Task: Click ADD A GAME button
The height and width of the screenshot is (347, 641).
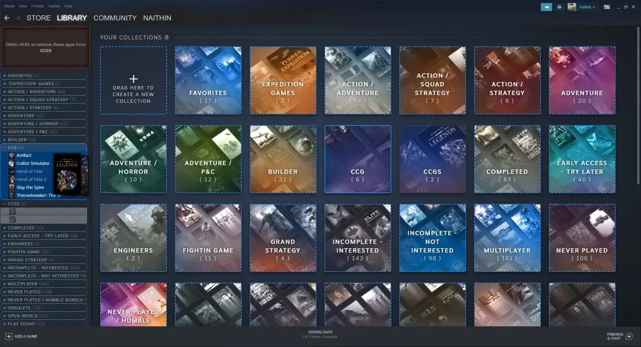Action: coord(22,336)
